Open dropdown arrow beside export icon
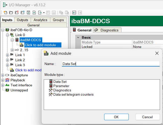Viewport: 163px width, 125px height. pyautogui.click(x=44, y=13)
